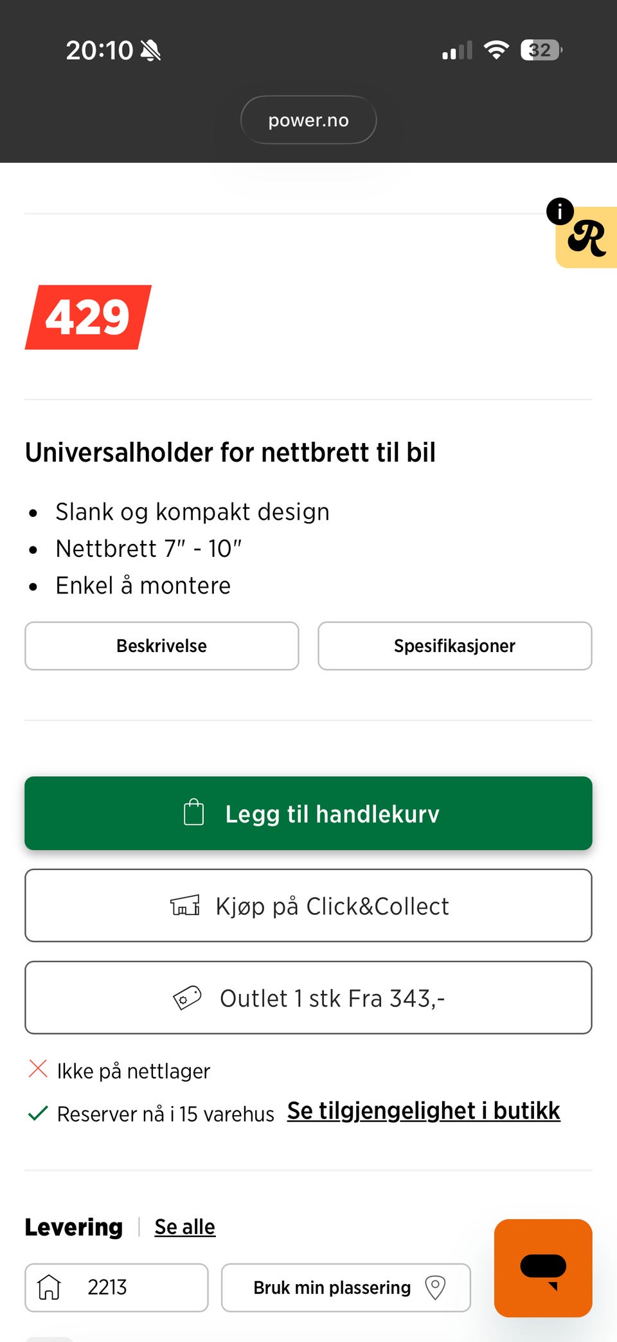Viewport: 617px width, 1342px height.
Task: Tap Bruk min plassering button
Action: (x=346, y=1287)
